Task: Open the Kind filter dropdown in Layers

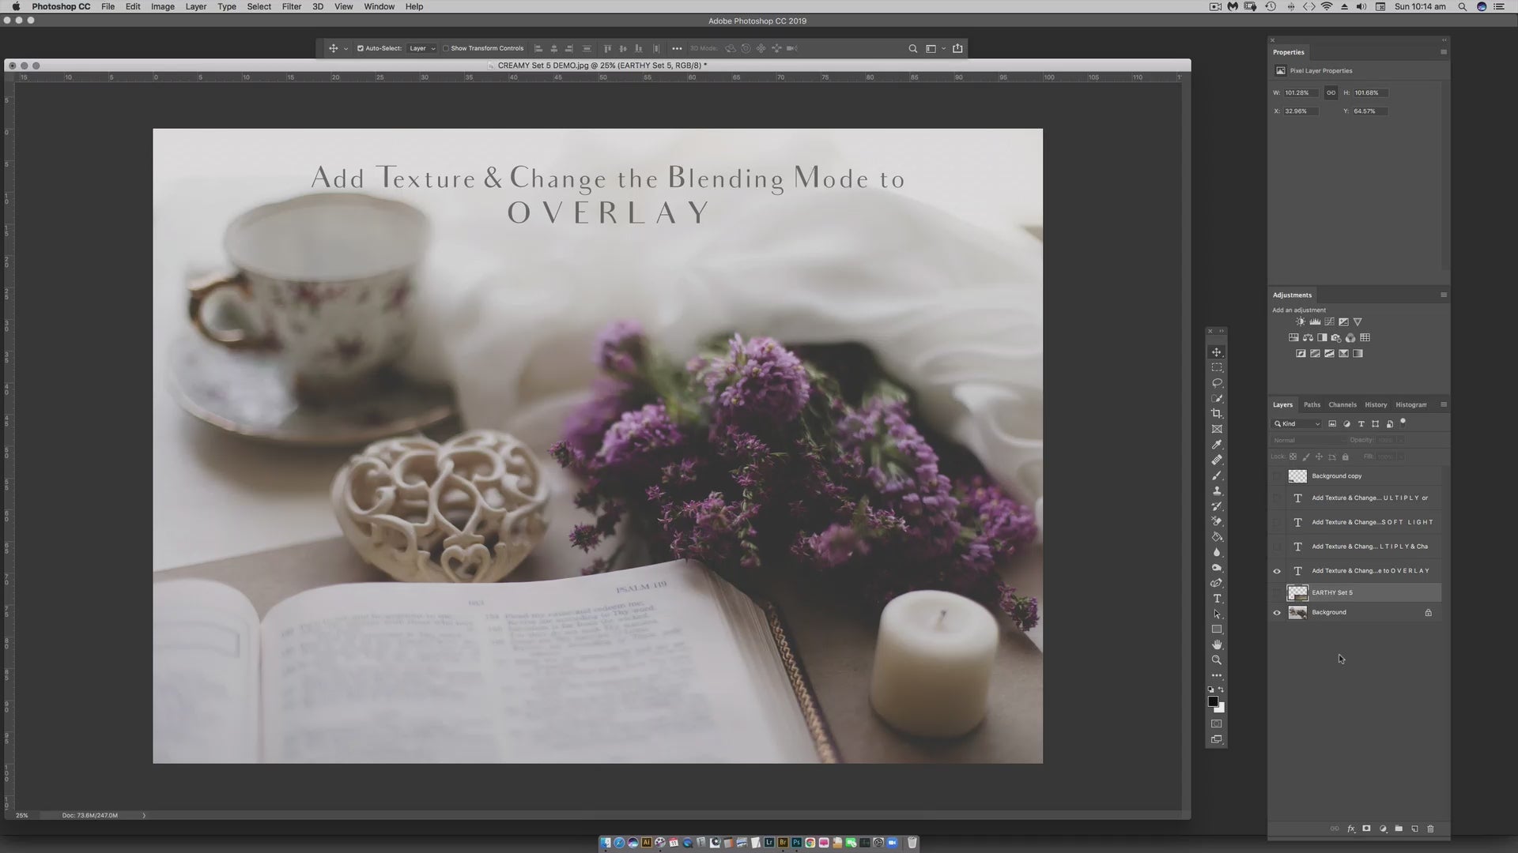Action: 1297,424
